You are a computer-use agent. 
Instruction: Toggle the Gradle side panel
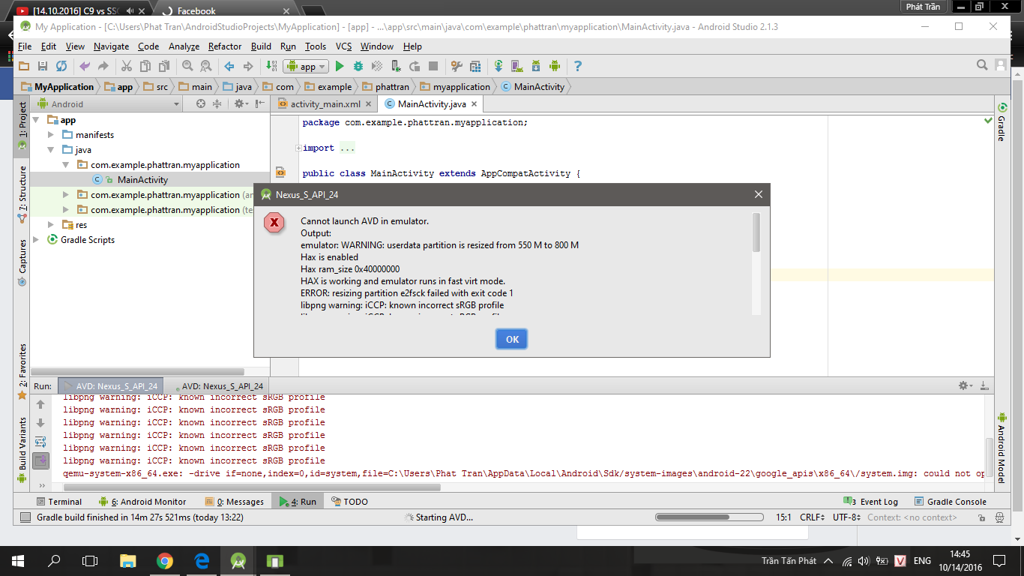pyautogui.click(x=1002, y=122)
